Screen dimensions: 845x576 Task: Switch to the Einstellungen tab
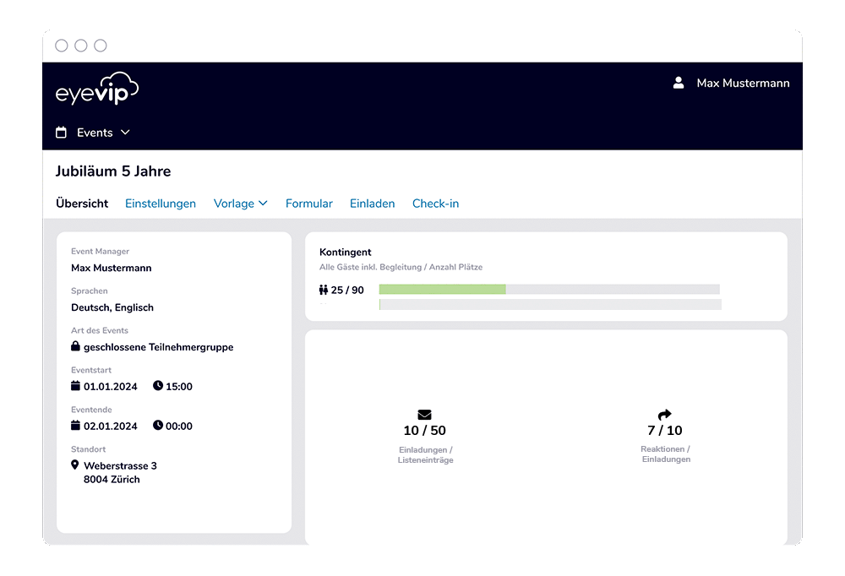[x=161, y=204]
